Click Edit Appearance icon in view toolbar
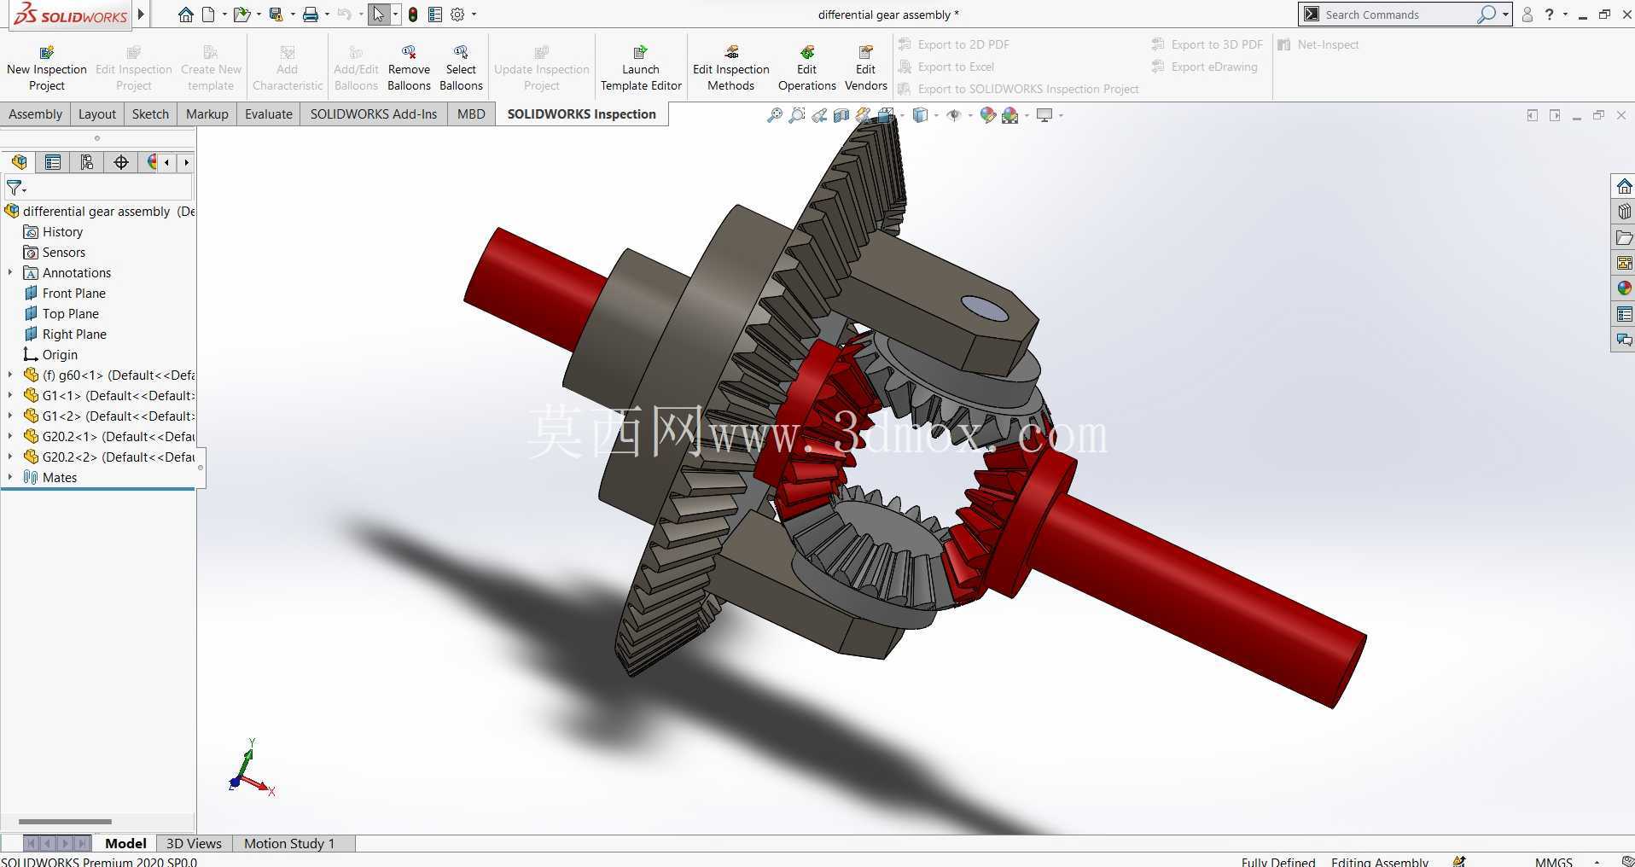 (x=987, y=115)
